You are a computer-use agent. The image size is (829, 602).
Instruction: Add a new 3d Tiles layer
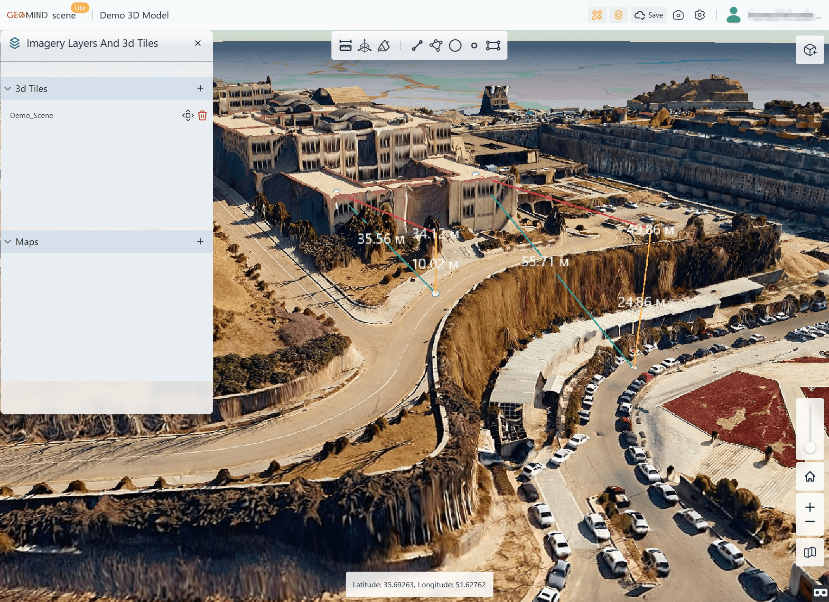(x=200, y=88)
